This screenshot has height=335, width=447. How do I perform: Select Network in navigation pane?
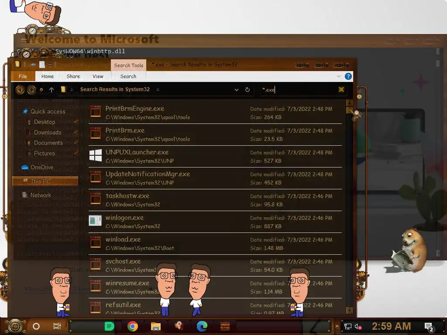pyautogui.click(x=41, y=195)
